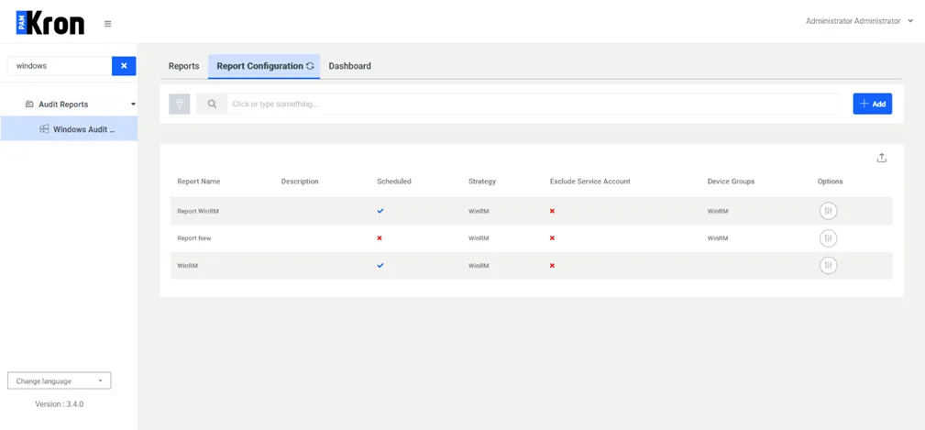
Task: Open options icon for Report WinRM row
Action: (x=828, y=211)
